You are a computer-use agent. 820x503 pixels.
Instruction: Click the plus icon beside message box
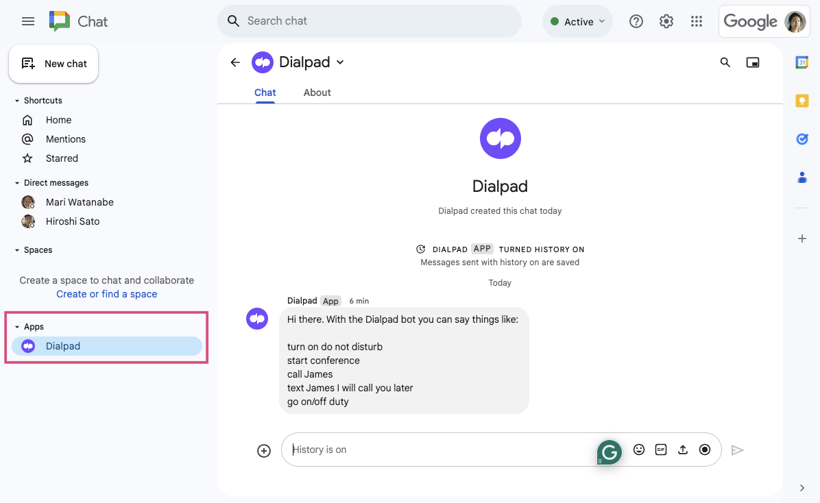[264, 451]
